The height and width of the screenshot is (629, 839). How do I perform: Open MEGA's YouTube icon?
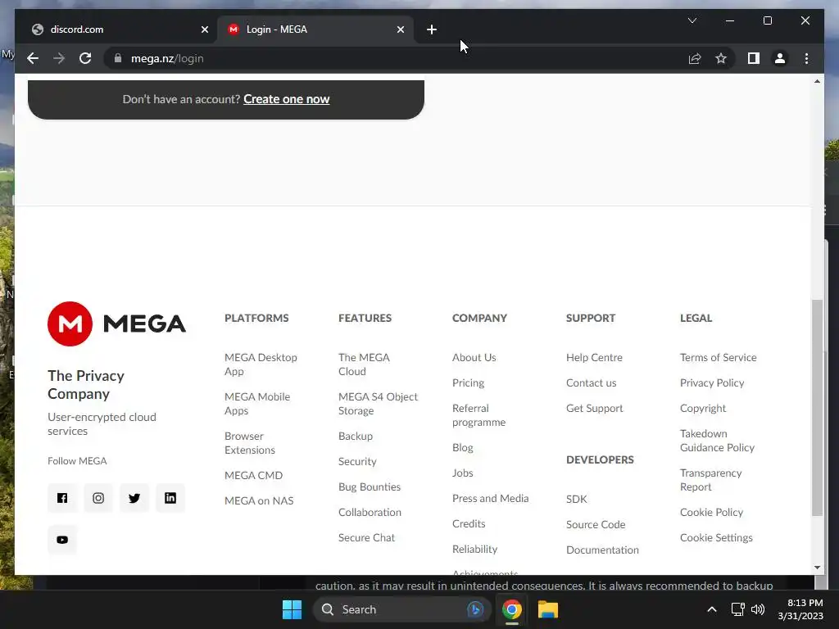pyautogui.click(x=62, y=540)
